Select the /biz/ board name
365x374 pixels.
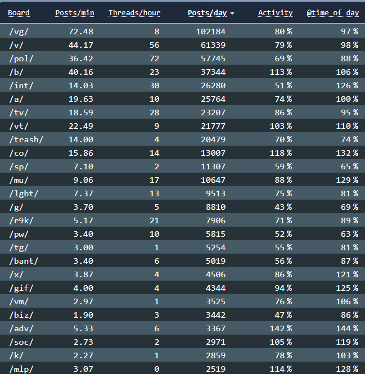(x=21, y=315)
